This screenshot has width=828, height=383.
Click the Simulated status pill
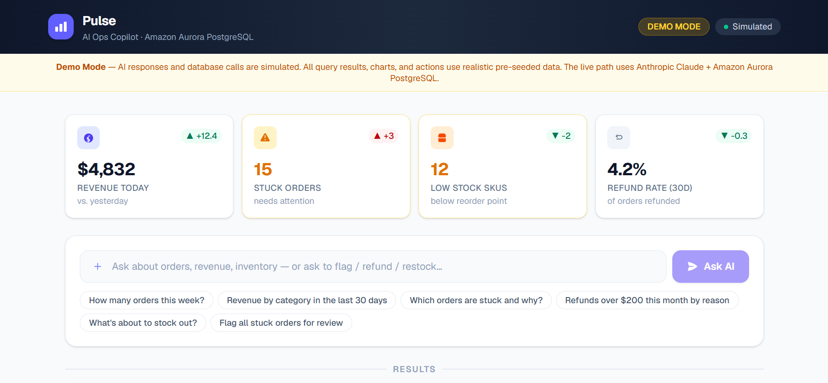(x=748, y=27)
